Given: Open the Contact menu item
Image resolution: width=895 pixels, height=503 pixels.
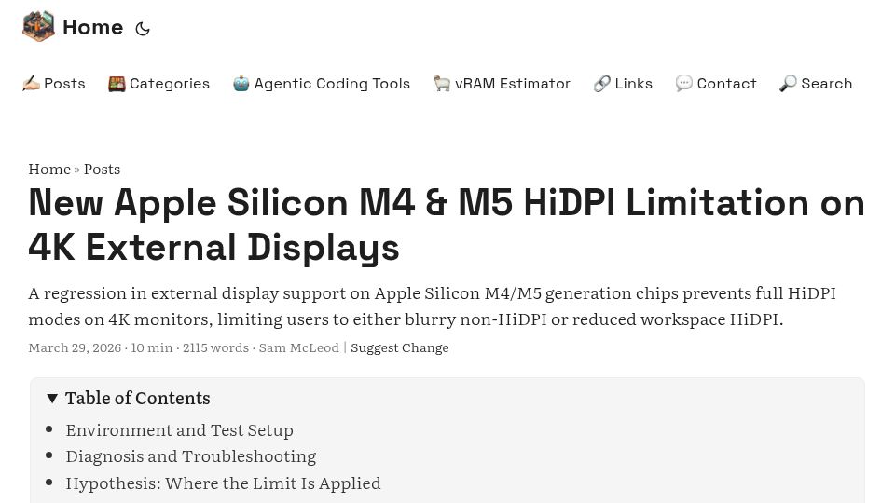Looking at the screenshot, I should [726, 84].
